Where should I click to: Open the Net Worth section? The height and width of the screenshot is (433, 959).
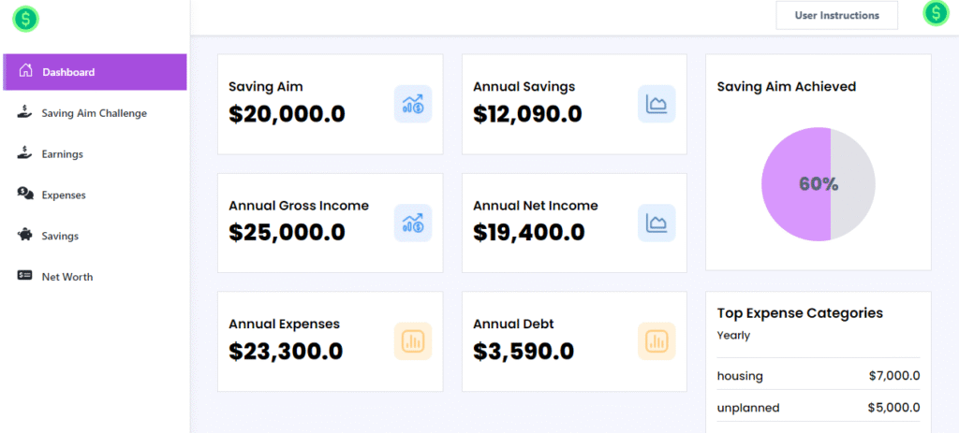[66, 277]
